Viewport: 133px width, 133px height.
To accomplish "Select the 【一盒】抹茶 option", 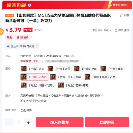I will 33,69.
